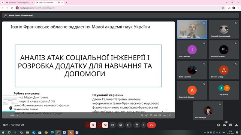The height and width of the screenshot is (135, 241).
Task: Click the present now screen-share button
Action: 129,125
